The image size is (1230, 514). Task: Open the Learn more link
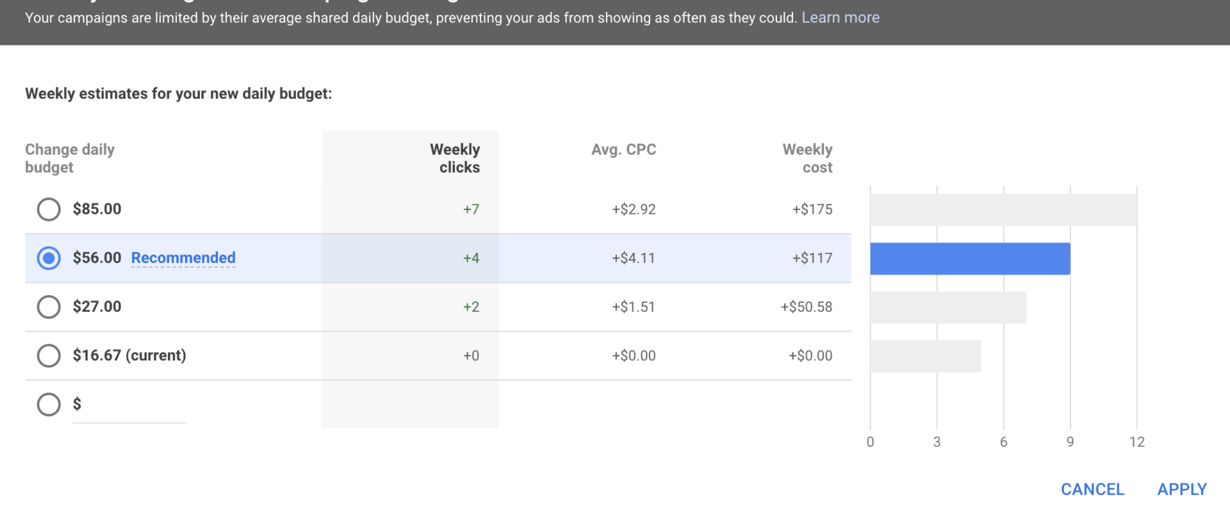point(840,18)
